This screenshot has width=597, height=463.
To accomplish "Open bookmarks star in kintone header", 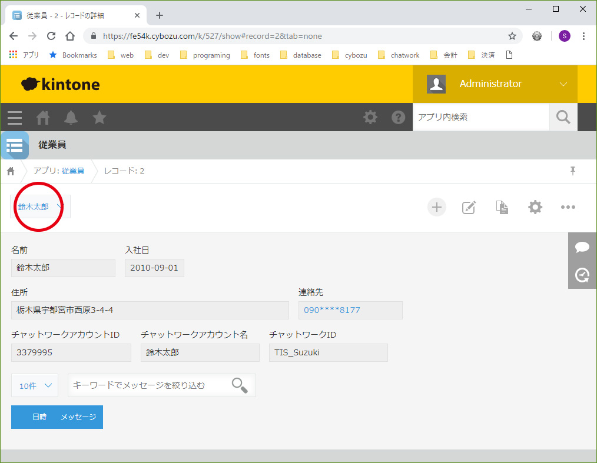I will pyautogui.click(x=99, y=118).
